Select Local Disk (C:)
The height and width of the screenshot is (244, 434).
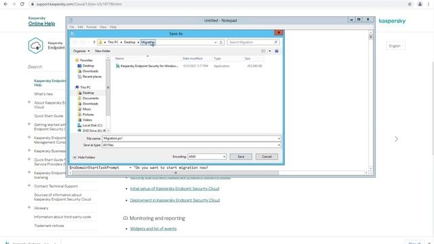92,125
